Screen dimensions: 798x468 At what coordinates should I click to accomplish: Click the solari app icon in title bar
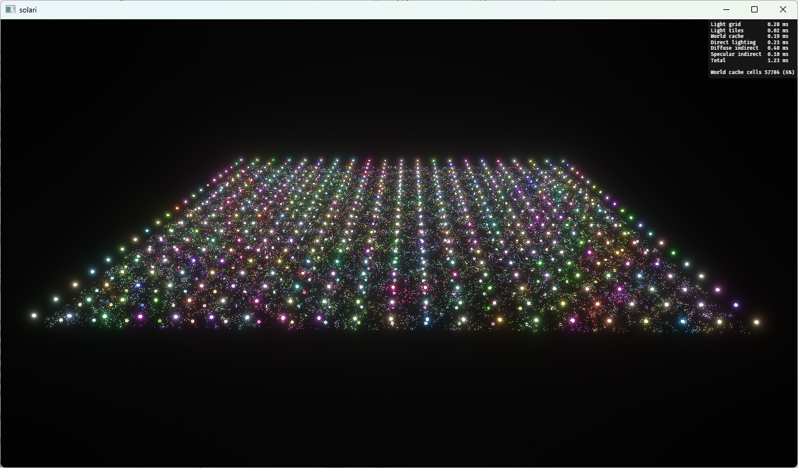(10, 9)
